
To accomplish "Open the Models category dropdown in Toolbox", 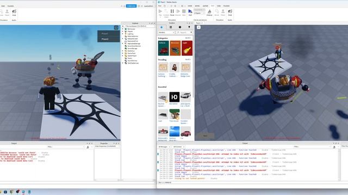I will tap(166, 32).
